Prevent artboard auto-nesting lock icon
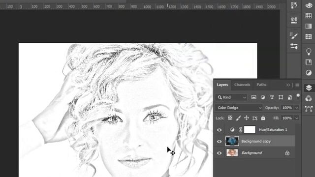 (x=255, y=118)
